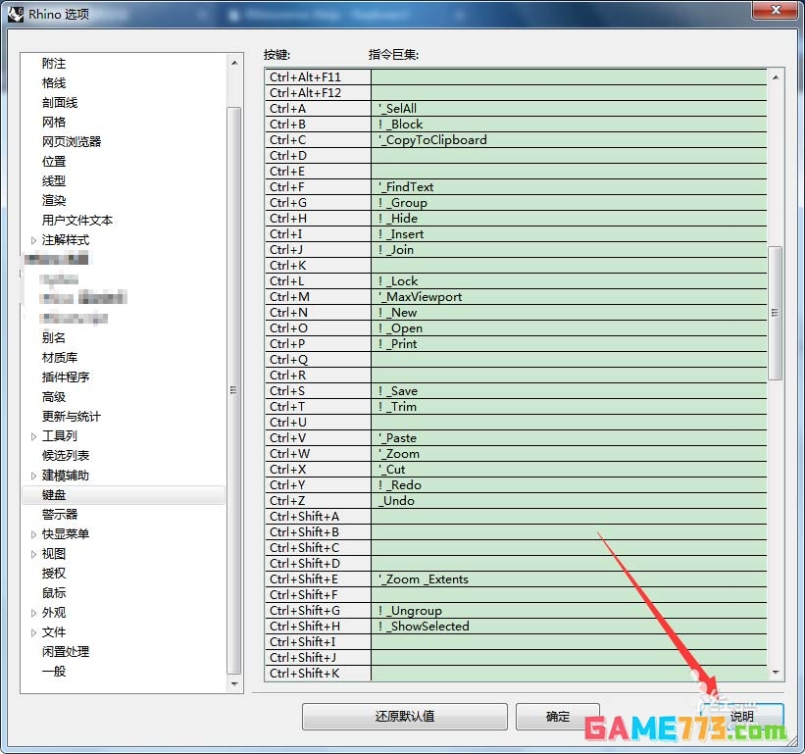
Task: Expand the 文件 tree node
Action: click(34, 632)
